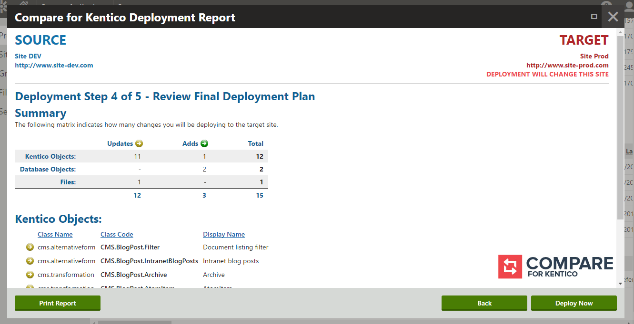Click the Total column header in Summary
The image size is (634, 324).
[x=256, y=143]
